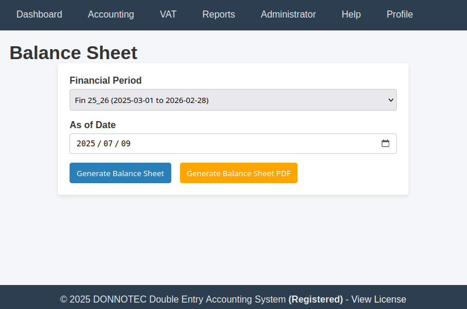Click the As of Date label

pos(92,125)
